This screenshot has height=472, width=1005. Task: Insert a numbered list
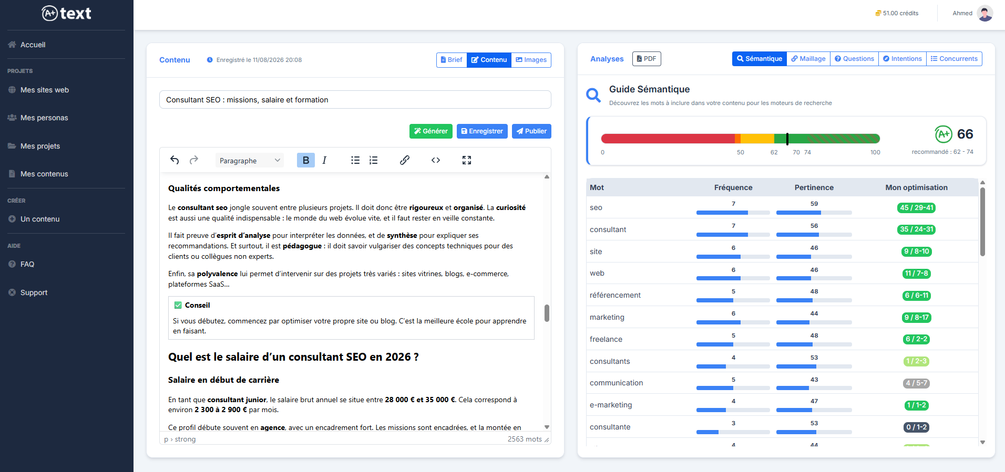tap(373, 160)
